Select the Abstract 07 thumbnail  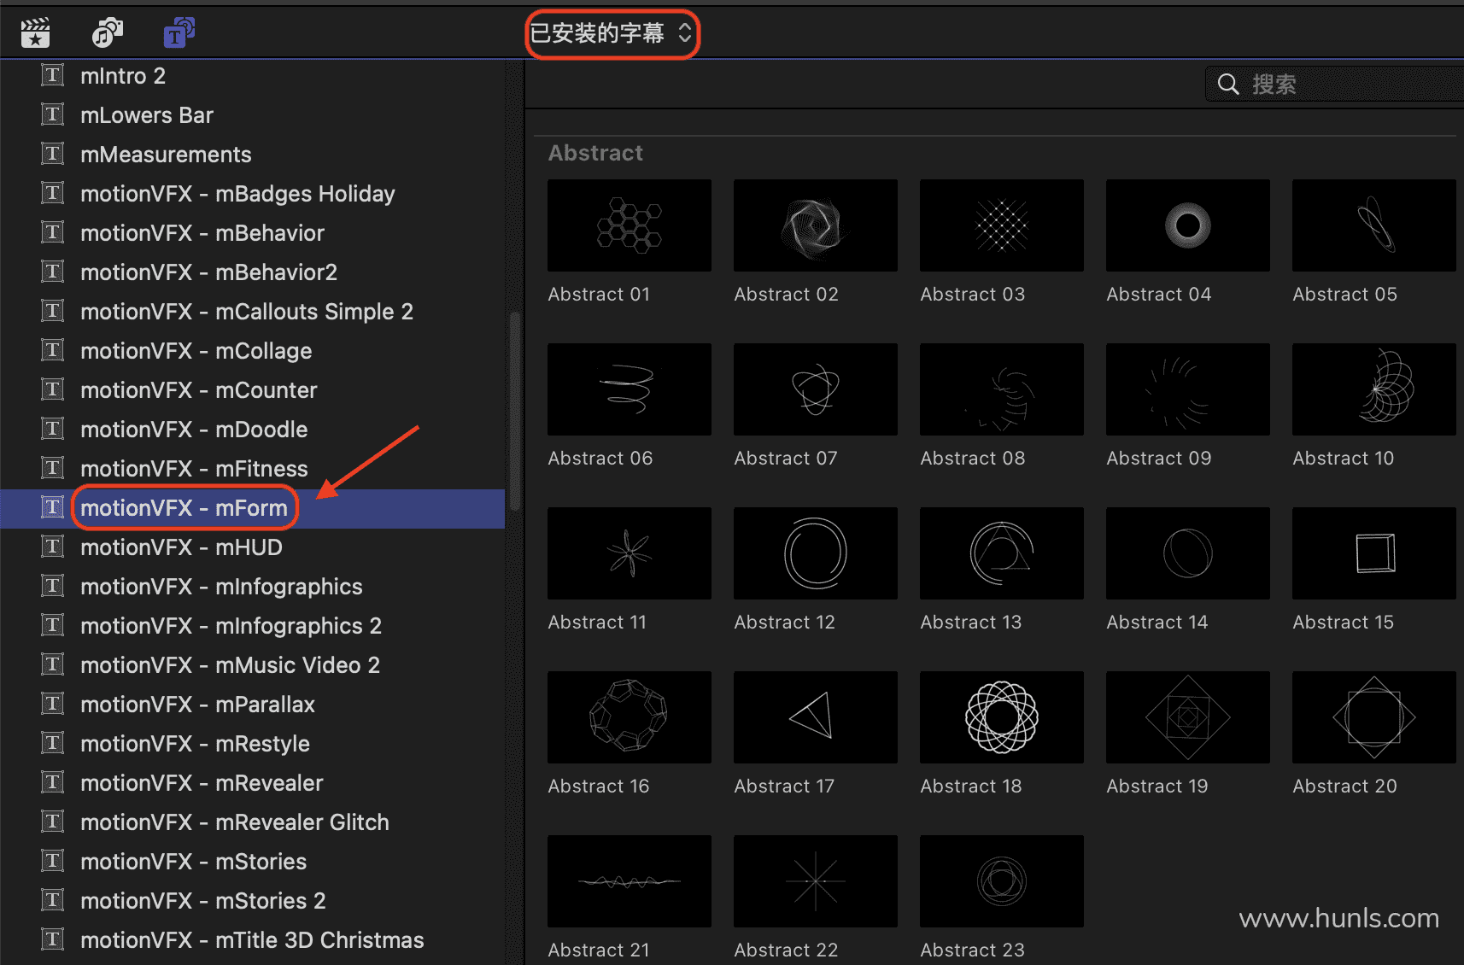816,389
